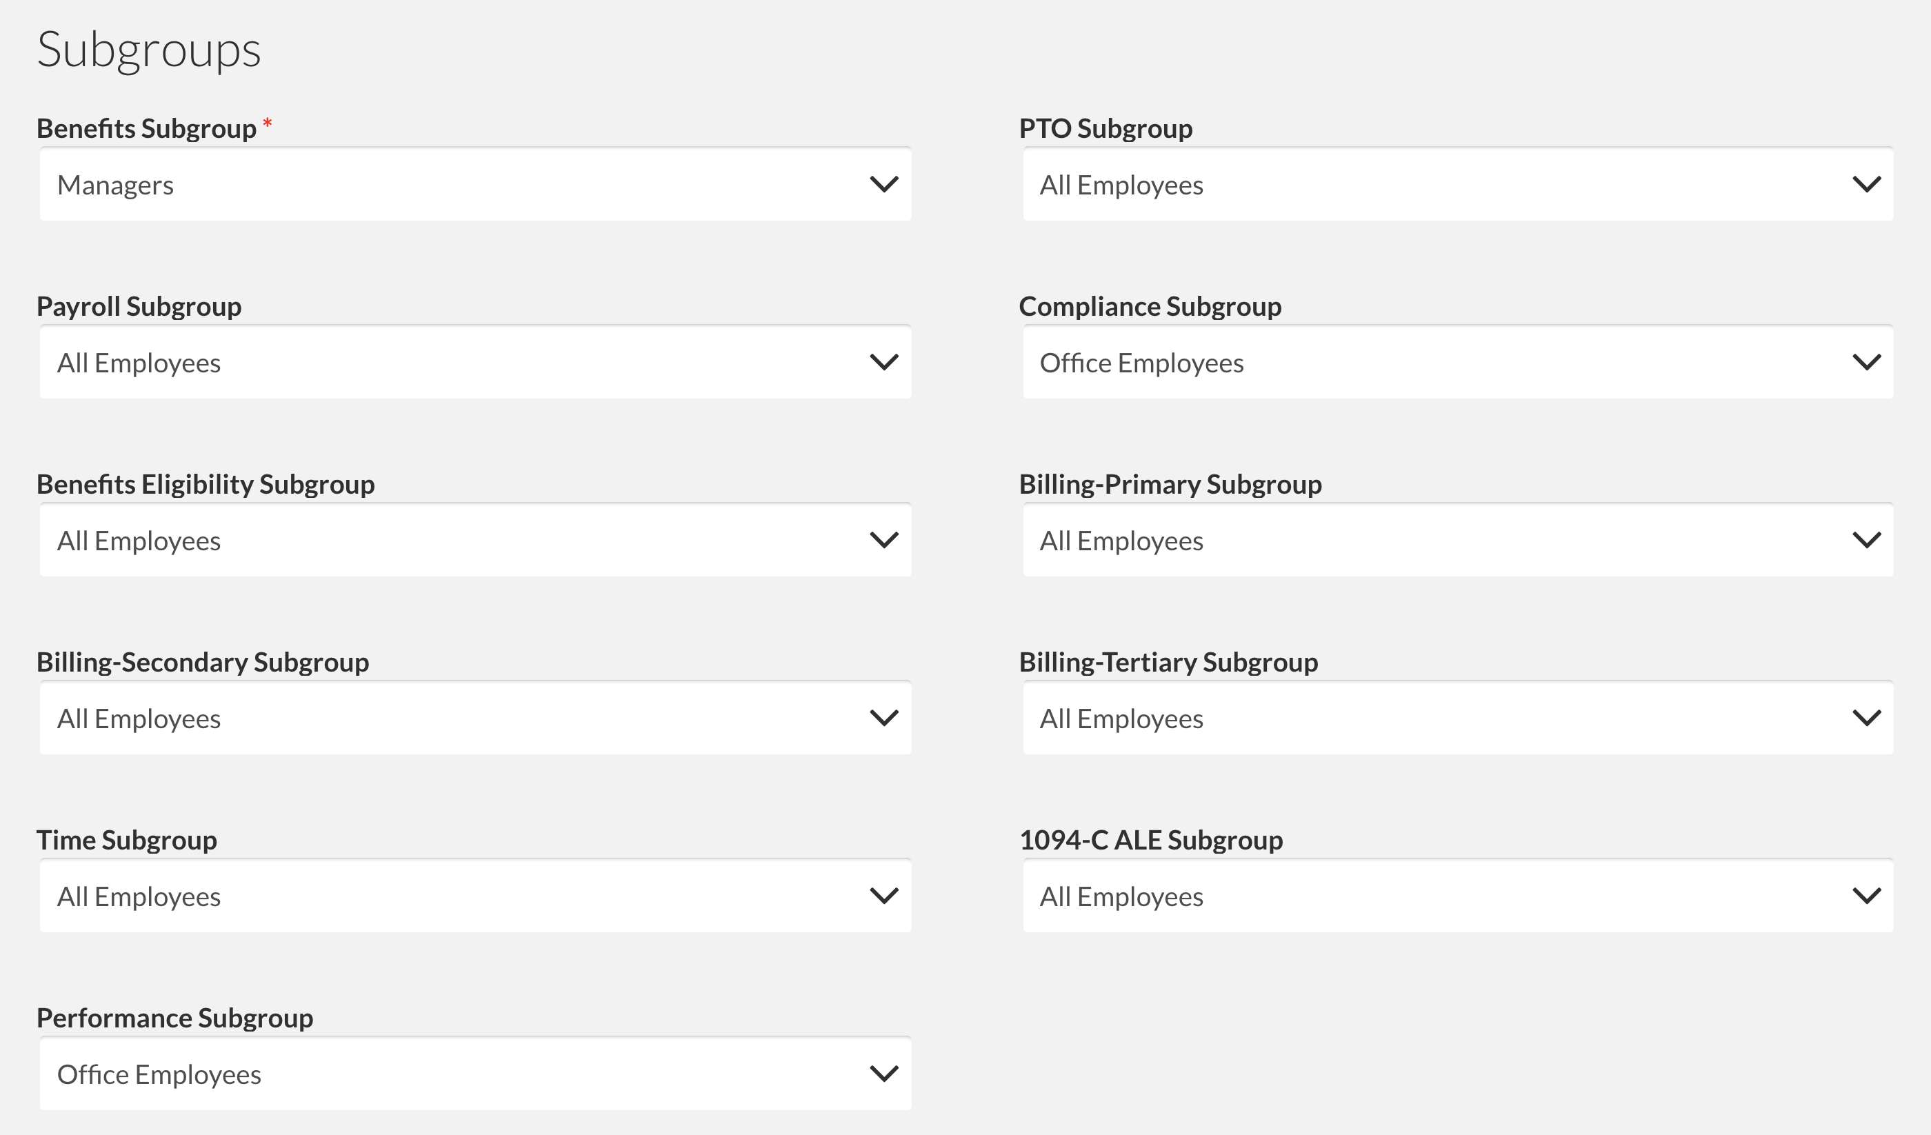Image resolution: width=1931 pixels, height=1135 pixels.
Task: Click the chevron arrow in Billing-Primary field
Action: [1867, 541]
